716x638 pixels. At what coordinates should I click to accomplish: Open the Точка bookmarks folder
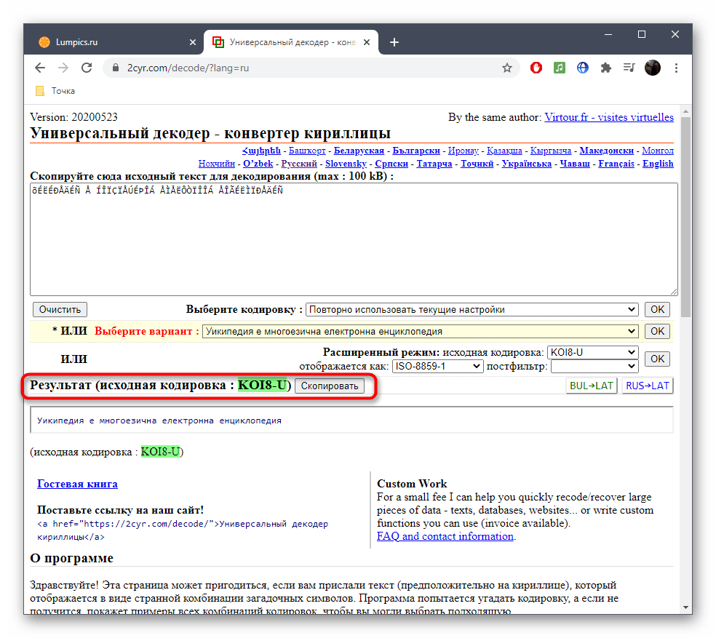tap(55, 91)
